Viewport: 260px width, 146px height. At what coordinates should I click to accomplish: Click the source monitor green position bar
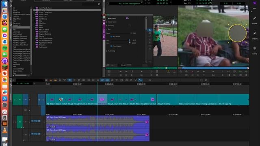tap(141, 68)
